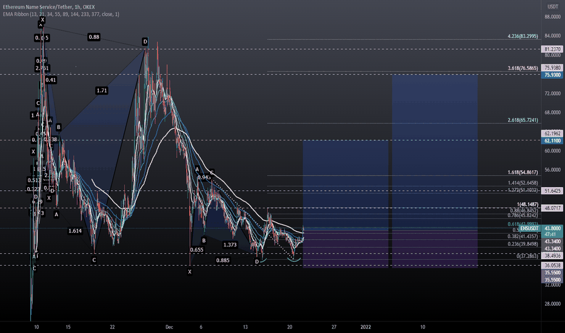Select the 48.0717 price axis label
This screenshot has height=333, width=565.
[552, 208]
